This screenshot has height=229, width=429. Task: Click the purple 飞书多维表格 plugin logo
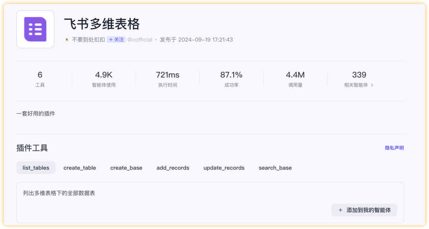coord(35,29)
